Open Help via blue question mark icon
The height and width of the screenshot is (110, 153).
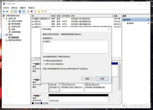click(x=20, y=11)
